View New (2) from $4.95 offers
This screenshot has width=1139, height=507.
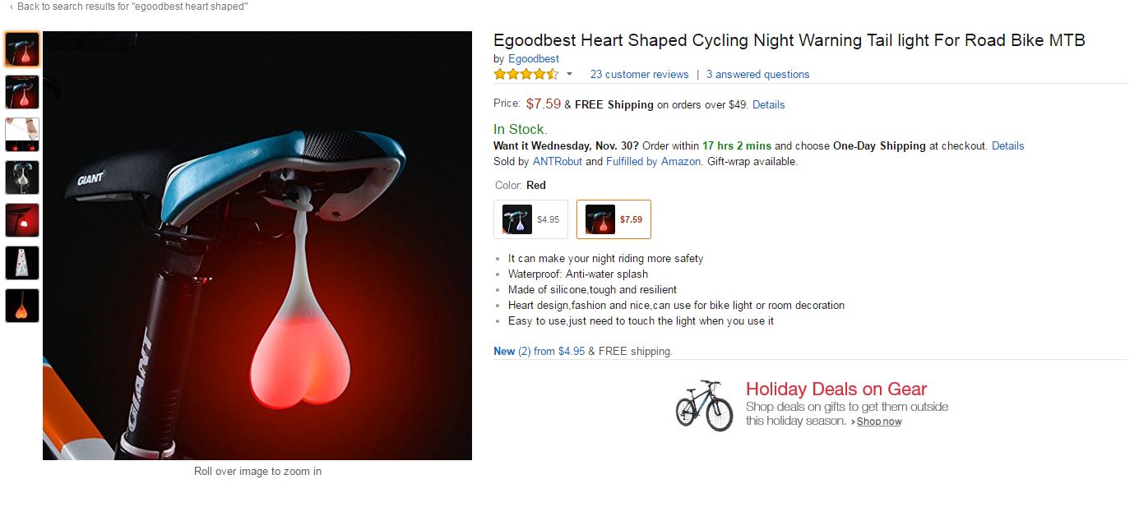point(539,352)
